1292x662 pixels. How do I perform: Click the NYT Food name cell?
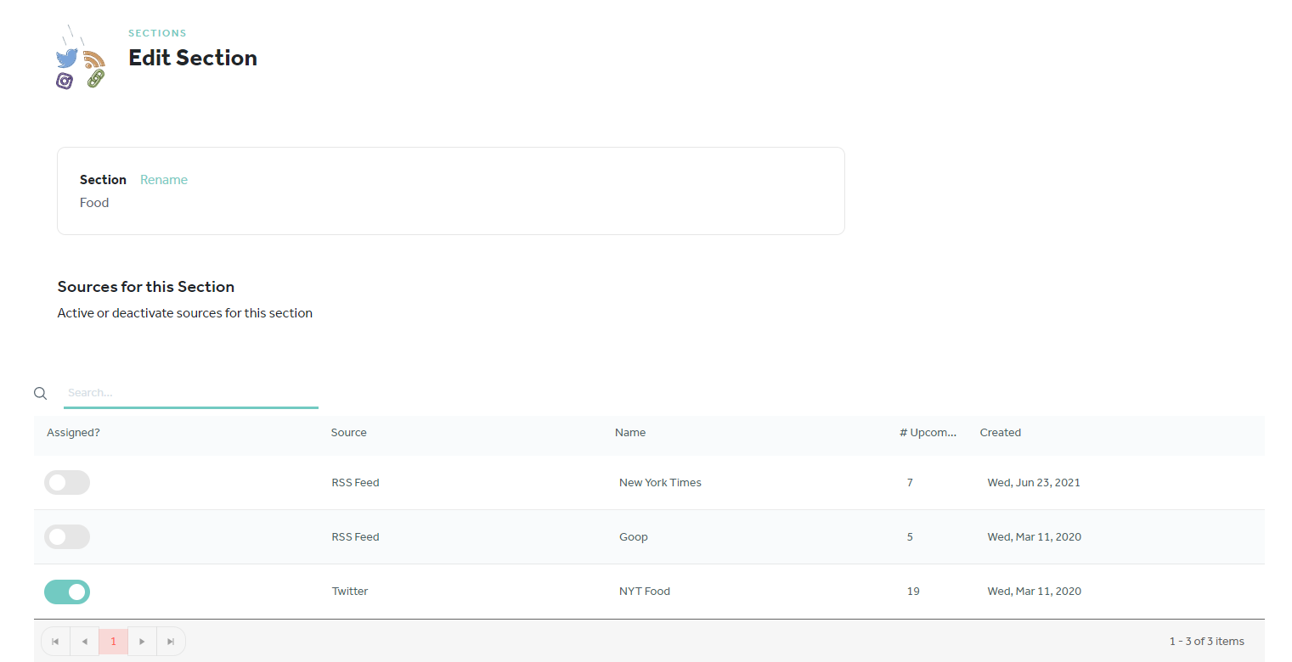point(645,592)
